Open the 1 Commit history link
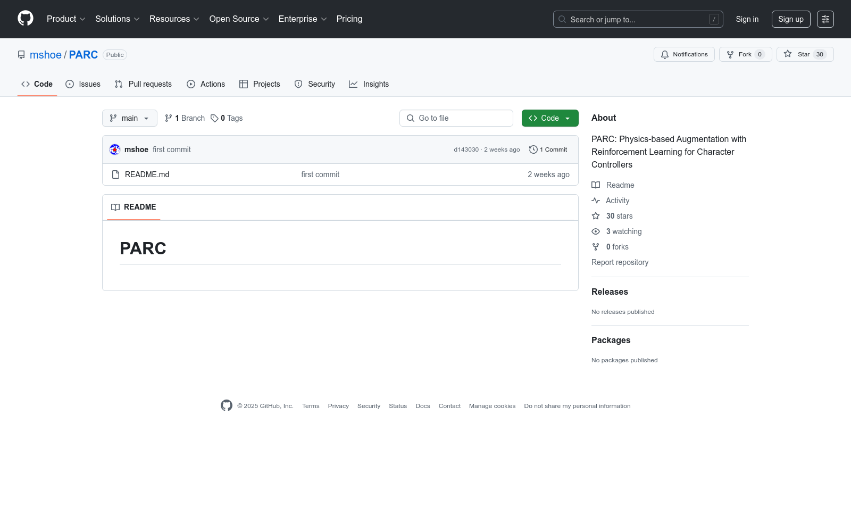The width and height of the screenshot is (851, 532). (548, 149)
